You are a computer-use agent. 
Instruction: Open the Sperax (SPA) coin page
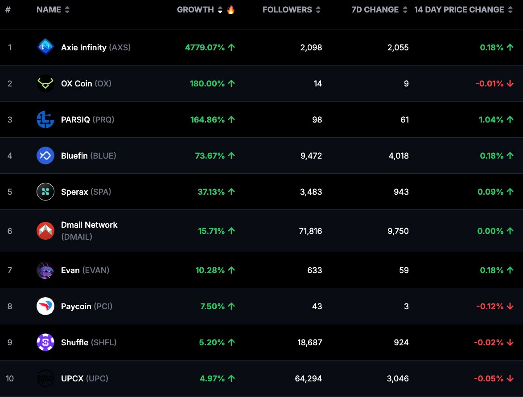pos(86,192)
